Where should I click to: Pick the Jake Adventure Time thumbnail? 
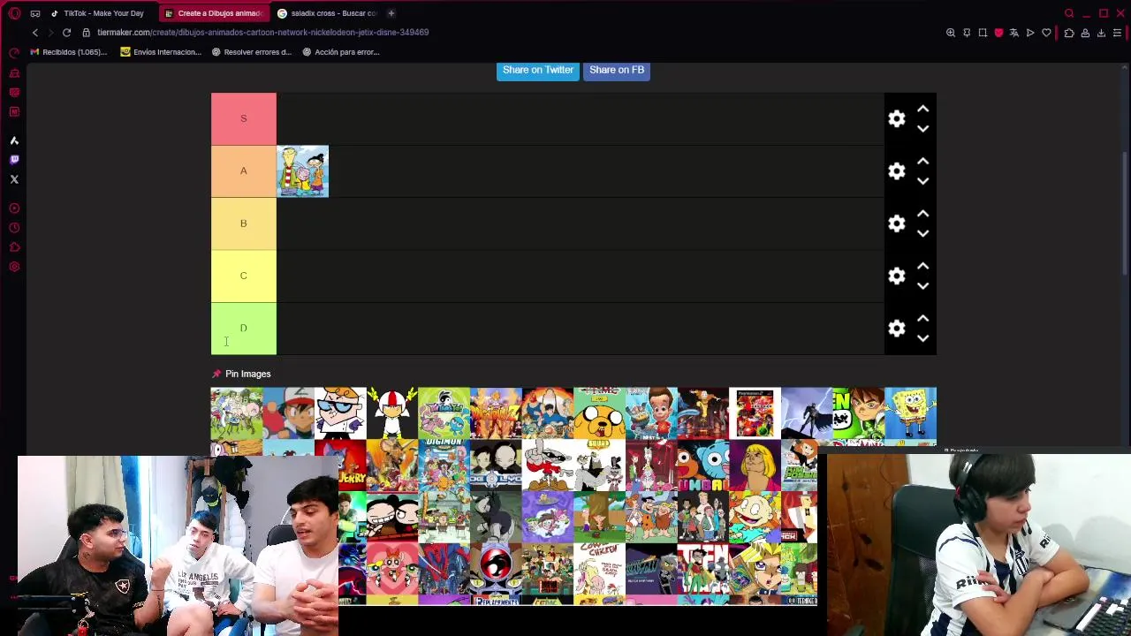(599, 413)
